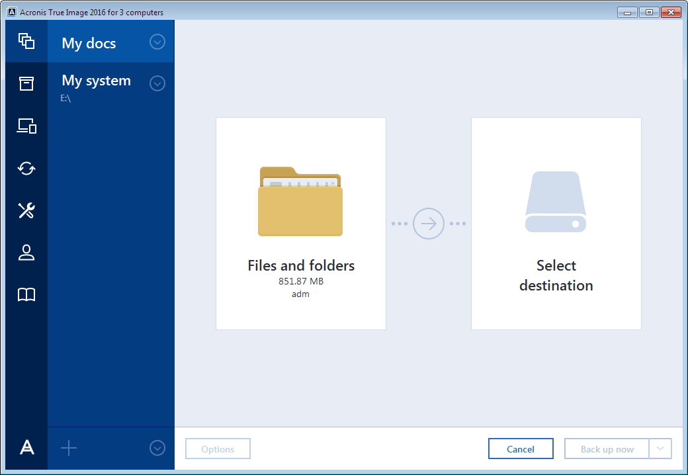Click the disk icon on Select destination card

556,202
